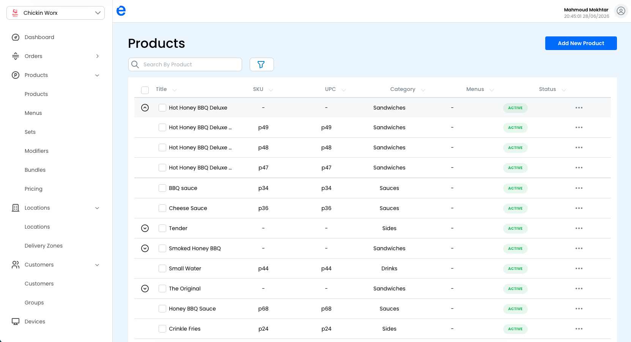Image resolution: width=631 pixels, height=342 pixels.
Task: Open more options for BBQ sauce
Action: pyautogui.click(x=579, y=188)
